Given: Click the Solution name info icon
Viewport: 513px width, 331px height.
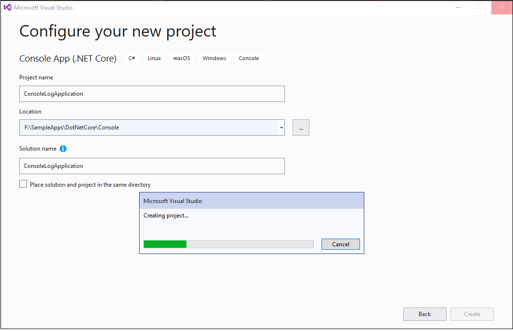Looking at the screenshot, I should click(x=63, y=149).
